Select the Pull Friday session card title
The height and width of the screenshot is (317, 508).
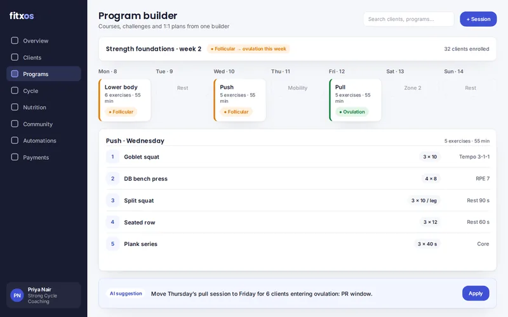pos(340,87)
